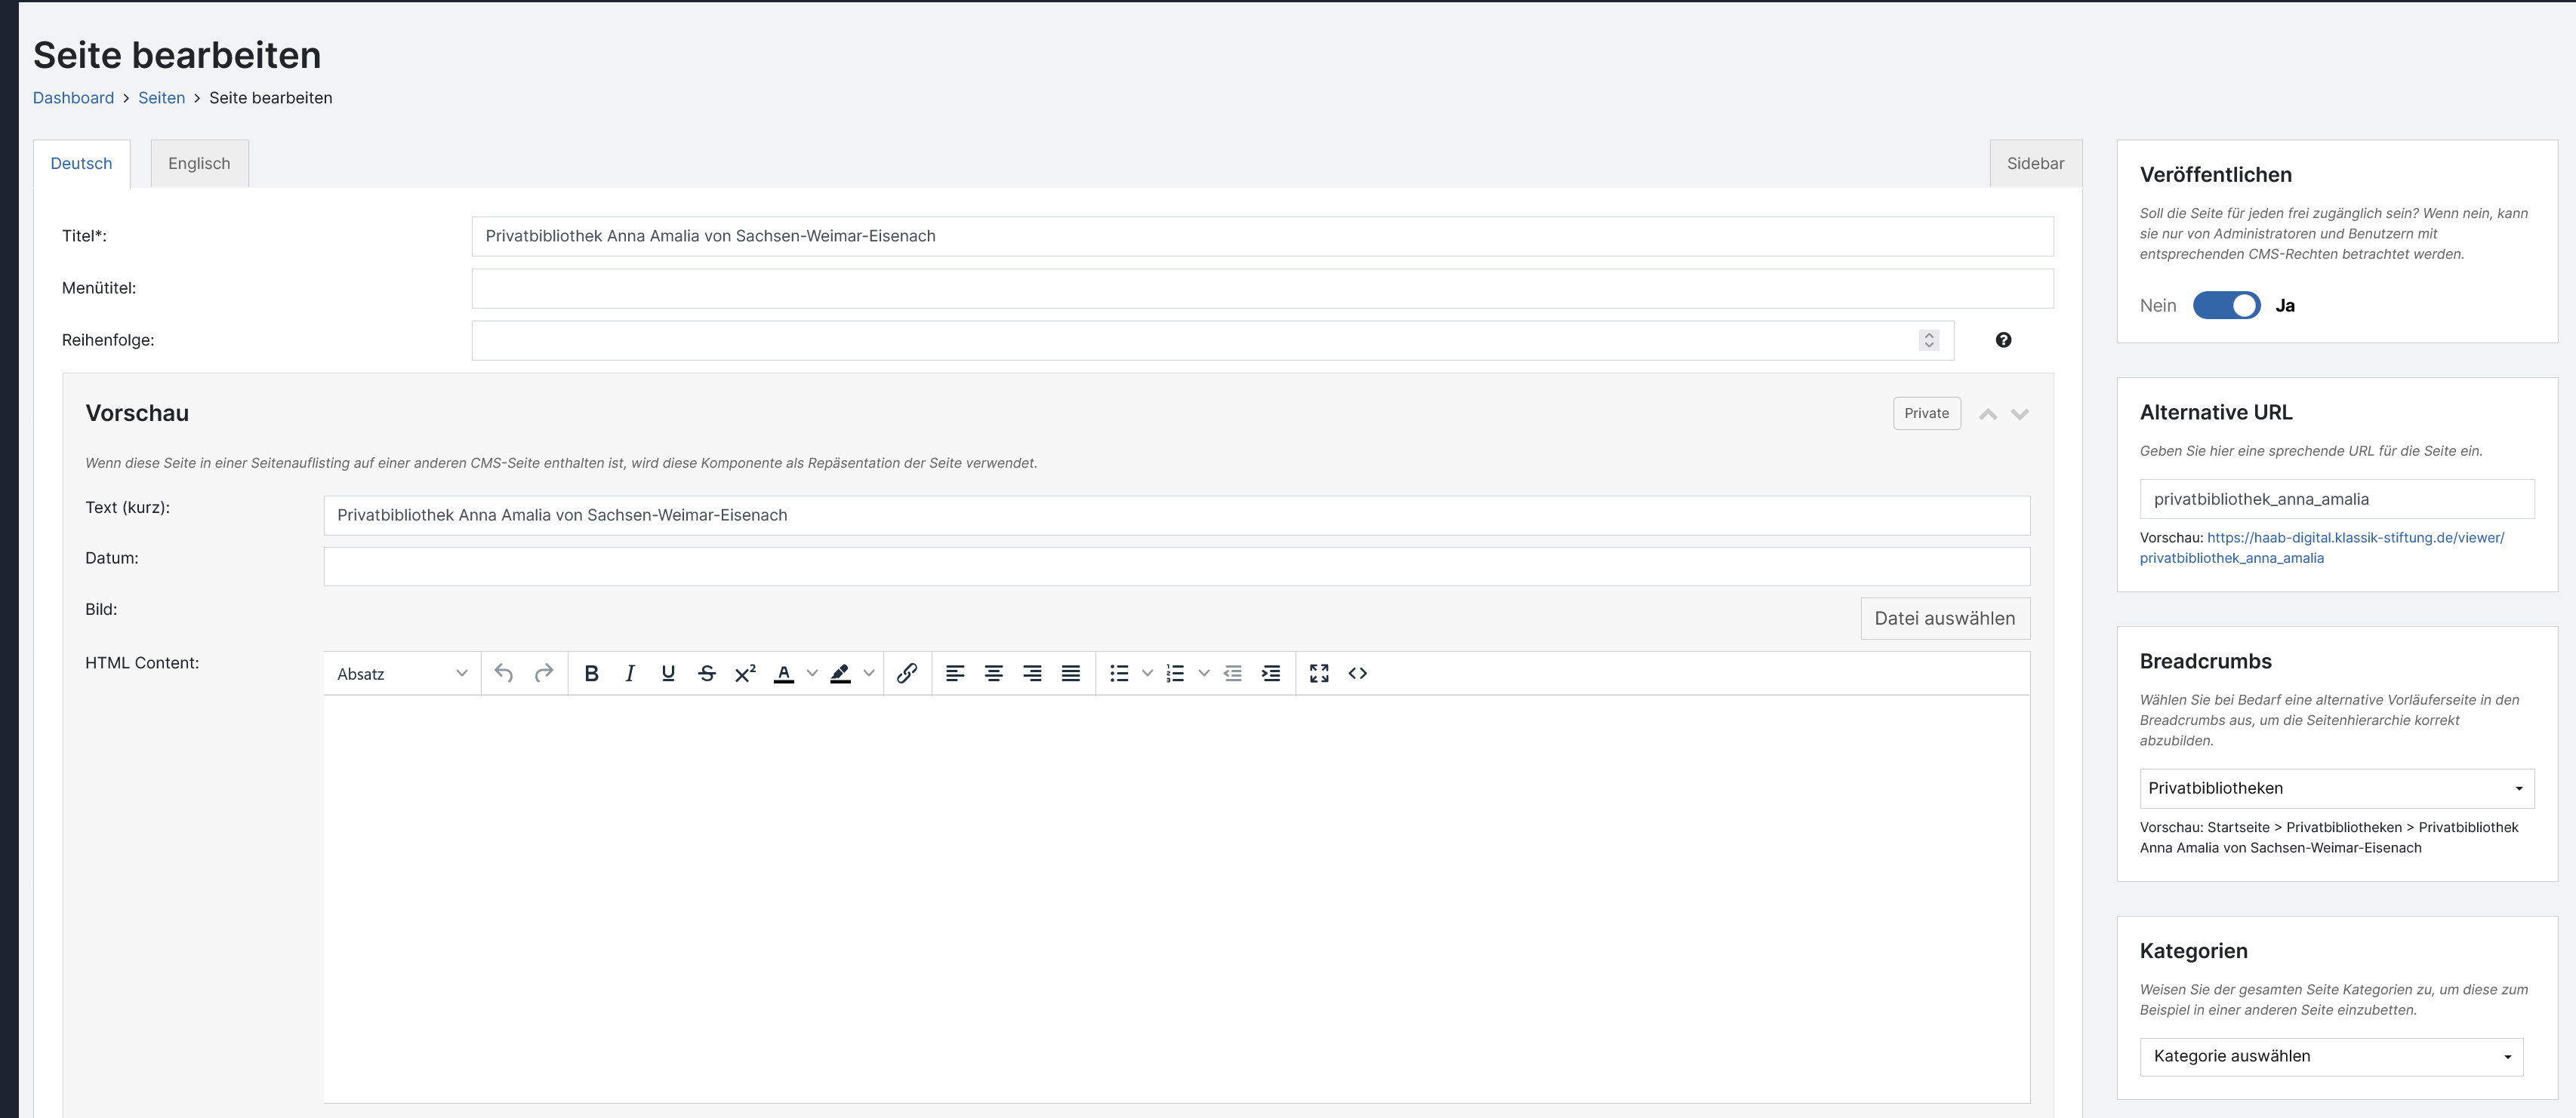Click Datei auswählen button

(x=1944, y=619)
